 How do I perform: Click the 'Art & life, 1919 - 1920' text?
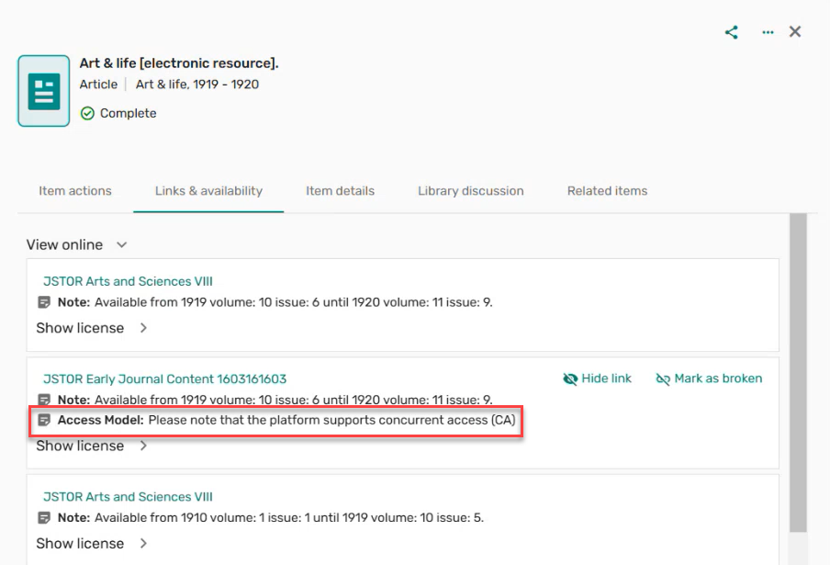coord(197,85)
